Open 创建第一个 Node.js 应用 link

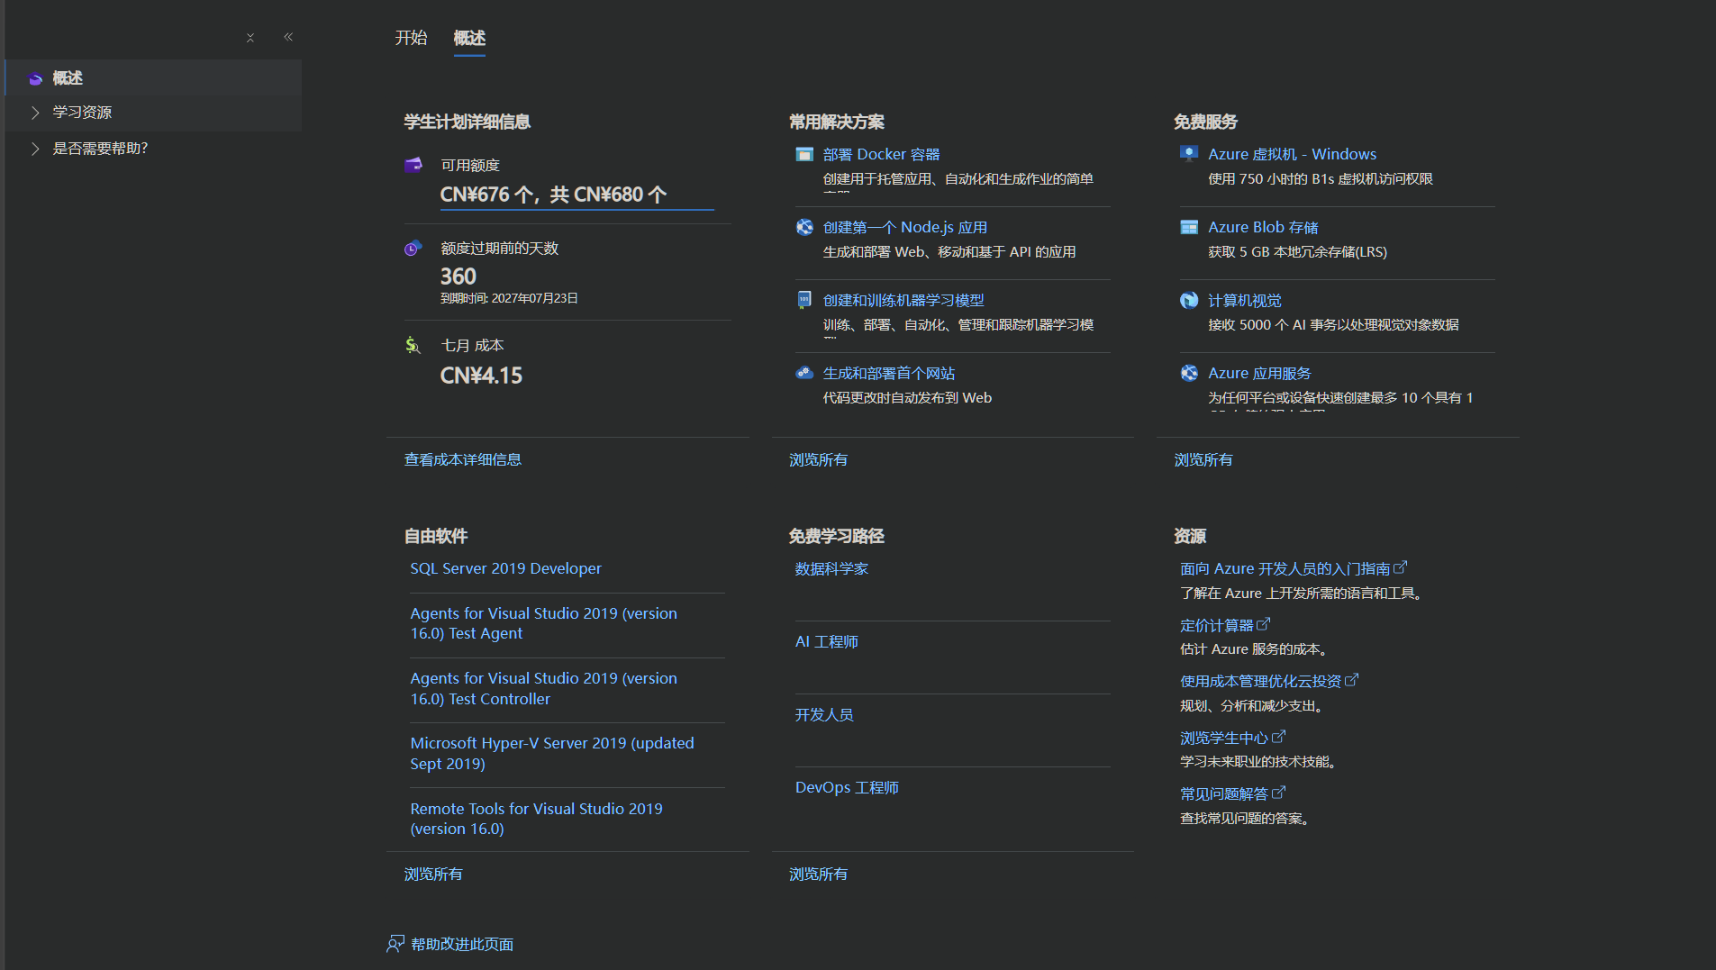[905, 227]
